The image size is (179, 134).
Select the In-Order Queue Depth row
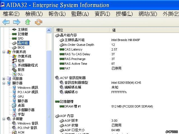116,45
